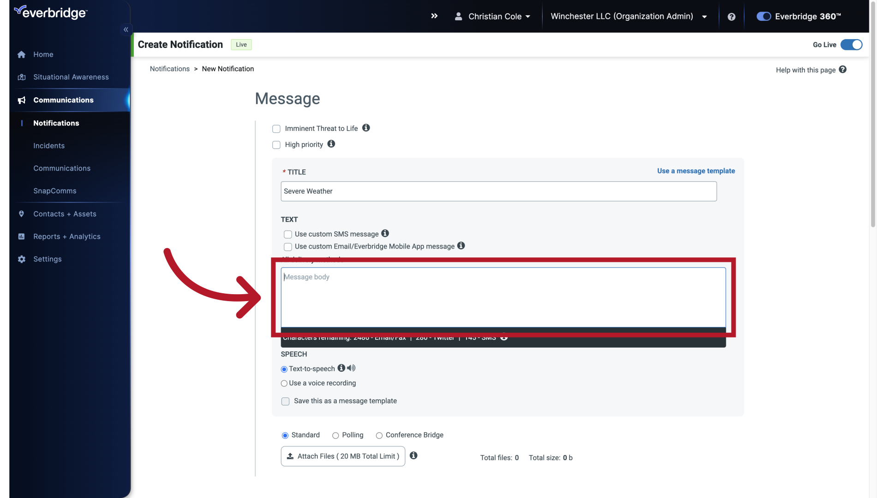Click the Severe Weather title field
The height and width of the screenshot is (498, 886).
point(498,191)
